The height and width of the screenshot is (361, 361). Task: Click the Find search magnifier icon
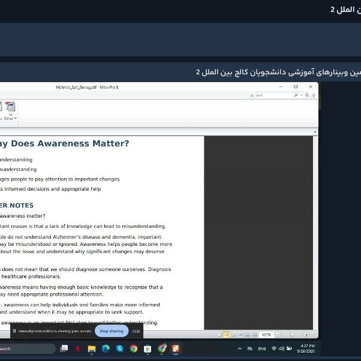296,95
